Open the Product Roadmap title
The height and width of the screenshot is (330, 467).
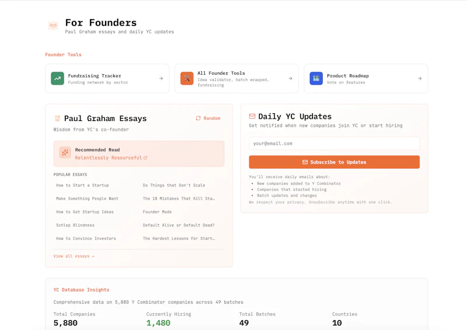pos(347,76)
